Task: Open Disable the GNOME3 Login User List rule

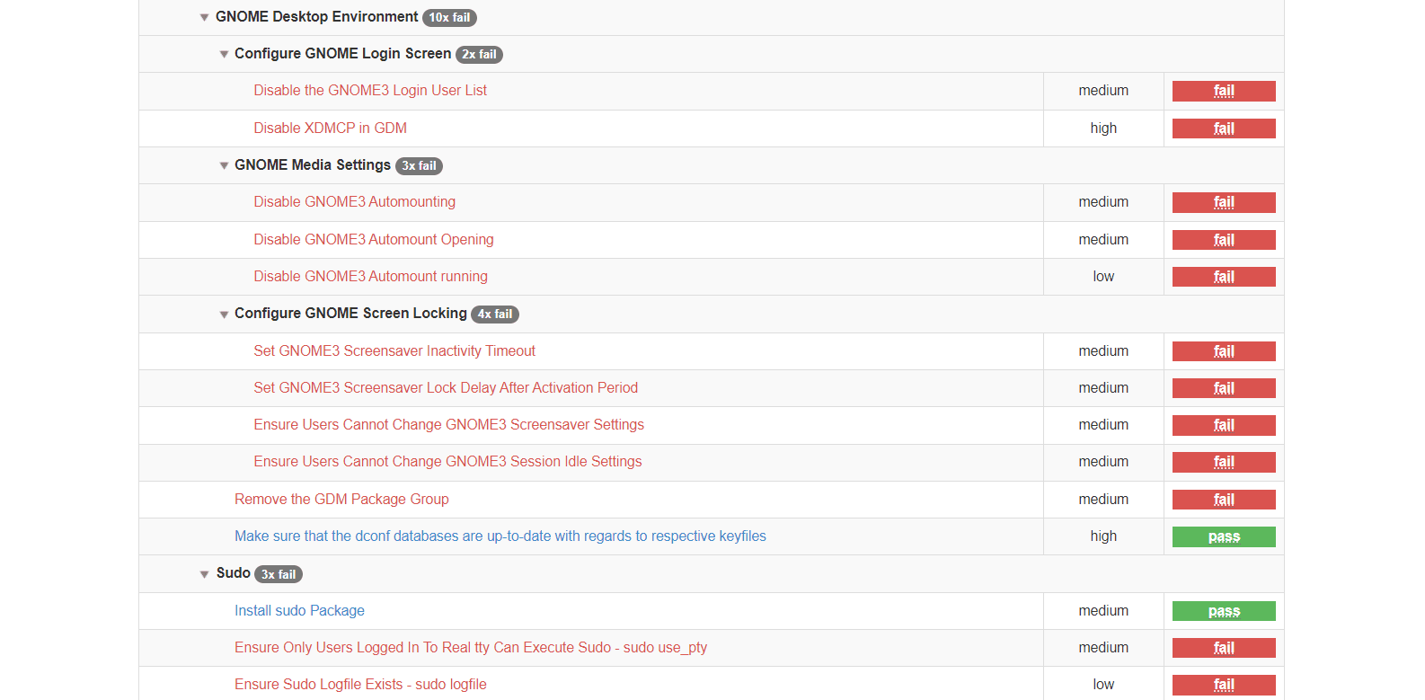Action: [x=369, y=91]
